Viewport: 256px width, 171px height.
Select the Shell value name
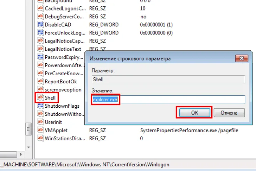pyautogui.click(x=50, y=98)
